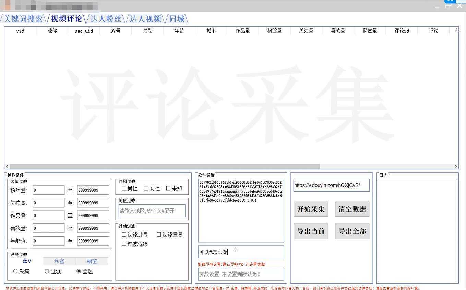Screen dimensions: 466x290
Task: Check the 过滤重复 option
Action: (x=159, y=234)
